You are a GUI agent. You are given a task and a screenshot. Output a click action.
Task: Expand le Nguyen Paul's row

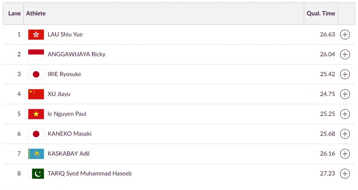click(x=345, y=114)
